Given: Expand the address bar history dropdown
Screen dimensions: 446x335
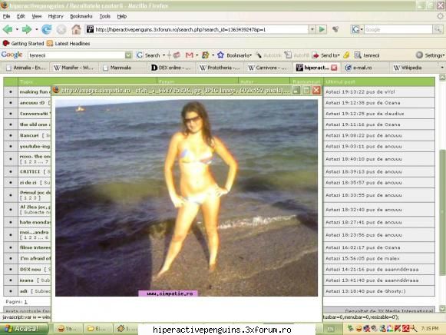Looking at the screenshot, I should pos(312,29).
